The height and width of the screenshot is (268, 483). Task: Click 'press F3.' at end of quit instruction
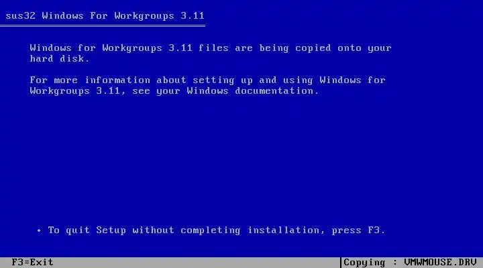pyautogui.click(x=358, y=230)
